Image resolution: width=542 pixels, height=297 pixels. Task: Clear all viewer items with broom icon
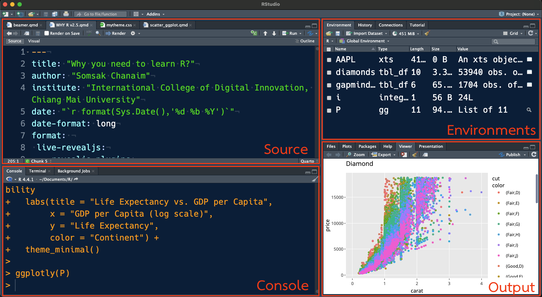415,155
